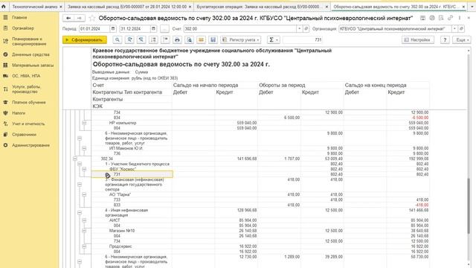The height and width of the screenshot is (268, 476).
Task: Click the find next icon
Action: tap(129, 39)
